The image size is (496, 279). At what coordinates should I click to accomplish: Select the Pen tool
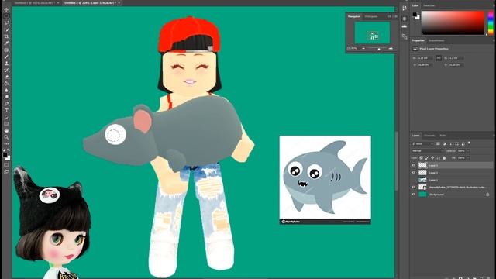[6, 104]
